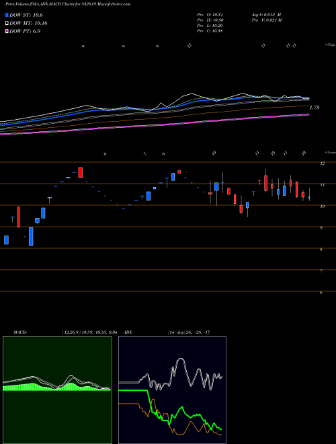Open the ADX indicator chart panel
The height and width of the screenshot is (444, 336).
coord(172,390)
